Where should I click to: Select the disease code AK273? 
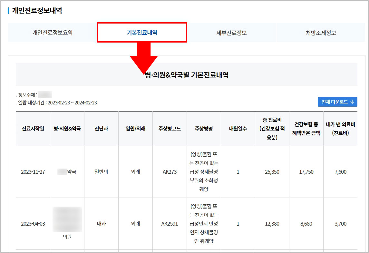[170, 172]
